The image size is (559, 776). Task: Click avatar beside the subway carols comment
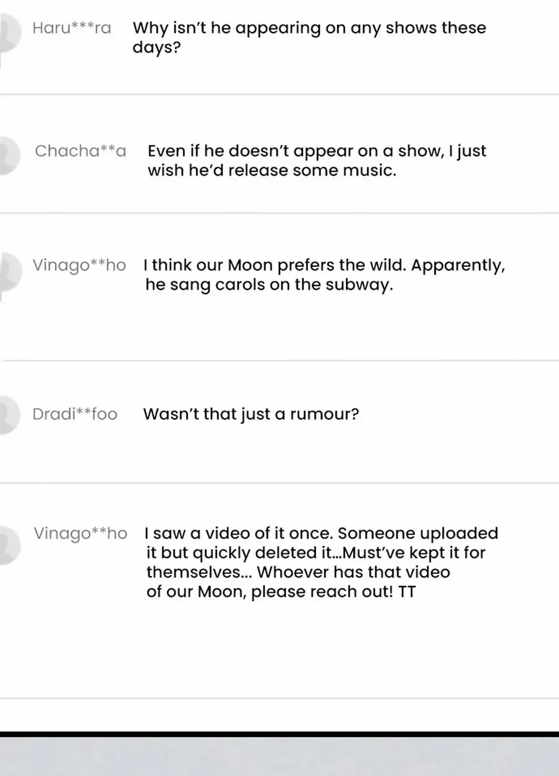(x=10, y=271)
